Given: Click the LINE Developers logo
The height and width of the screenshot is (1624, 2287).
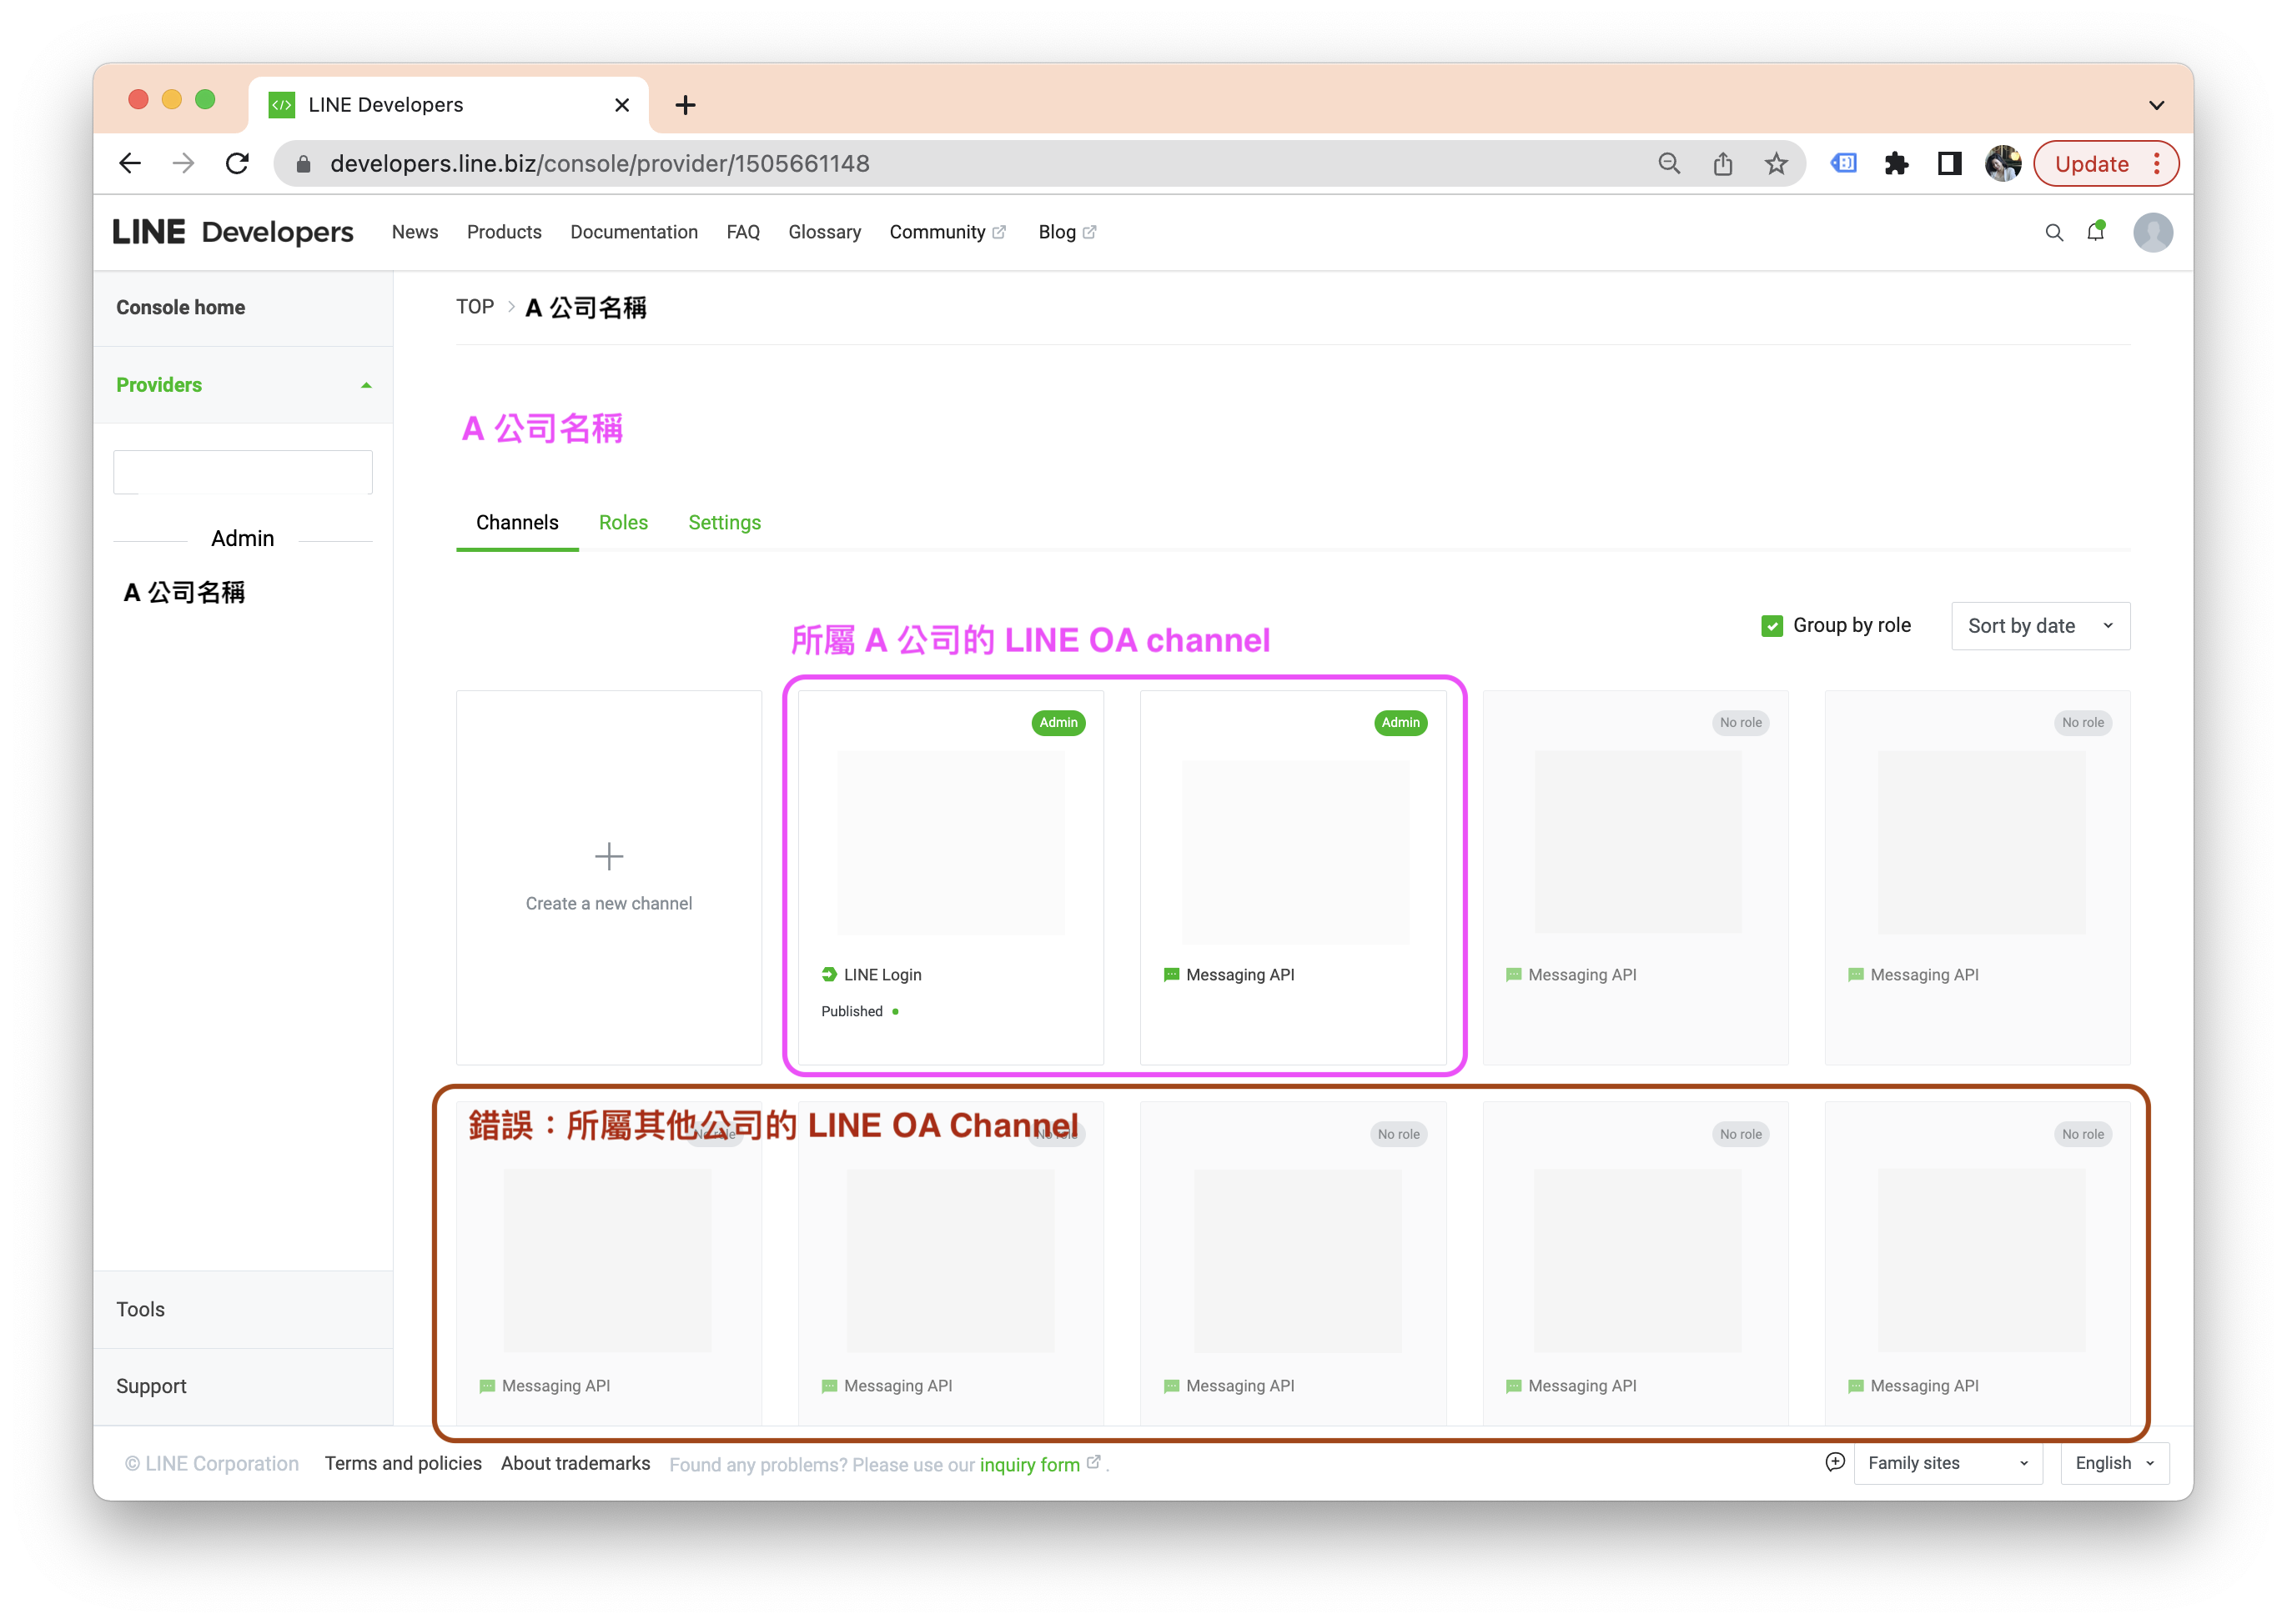Looking at the screenshot, I should (233, 232).
